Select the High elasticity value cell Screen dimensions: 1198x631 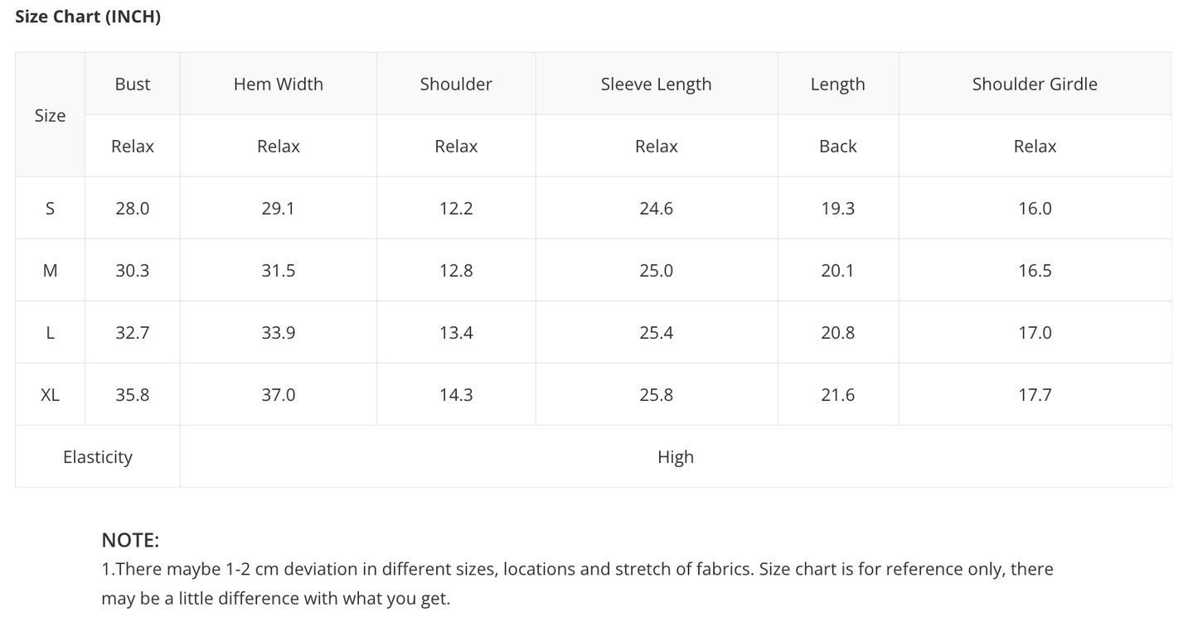676,456
